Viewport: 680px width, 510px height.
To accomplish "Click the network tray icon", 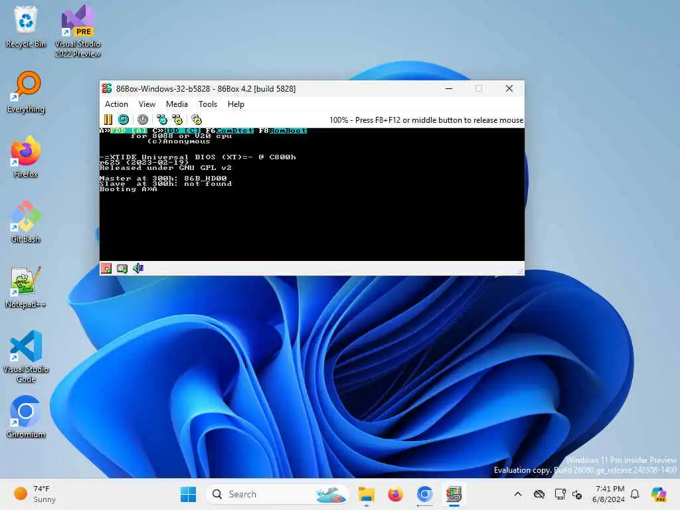I will point(560,494).
